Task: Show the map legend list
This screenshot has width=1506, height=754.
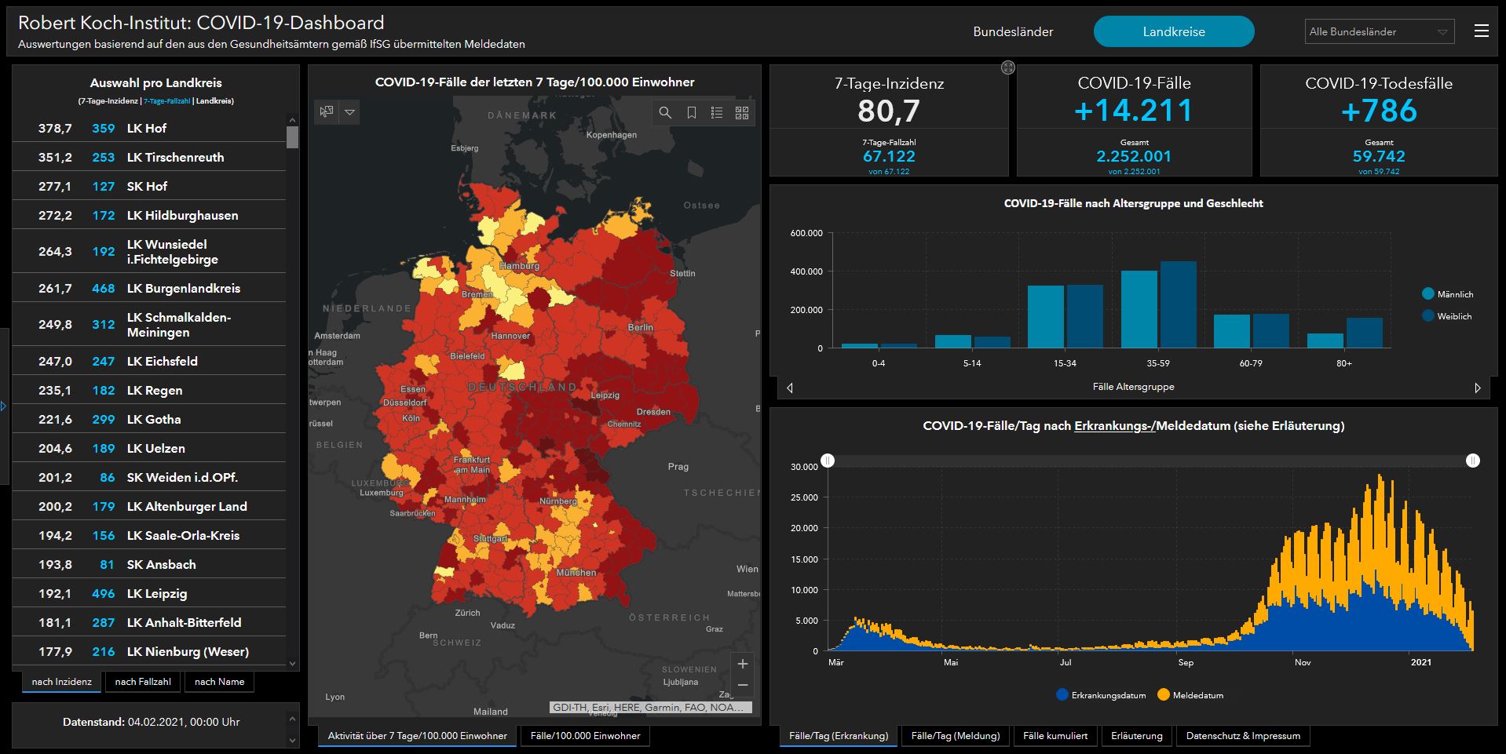Action: point(716,113)
